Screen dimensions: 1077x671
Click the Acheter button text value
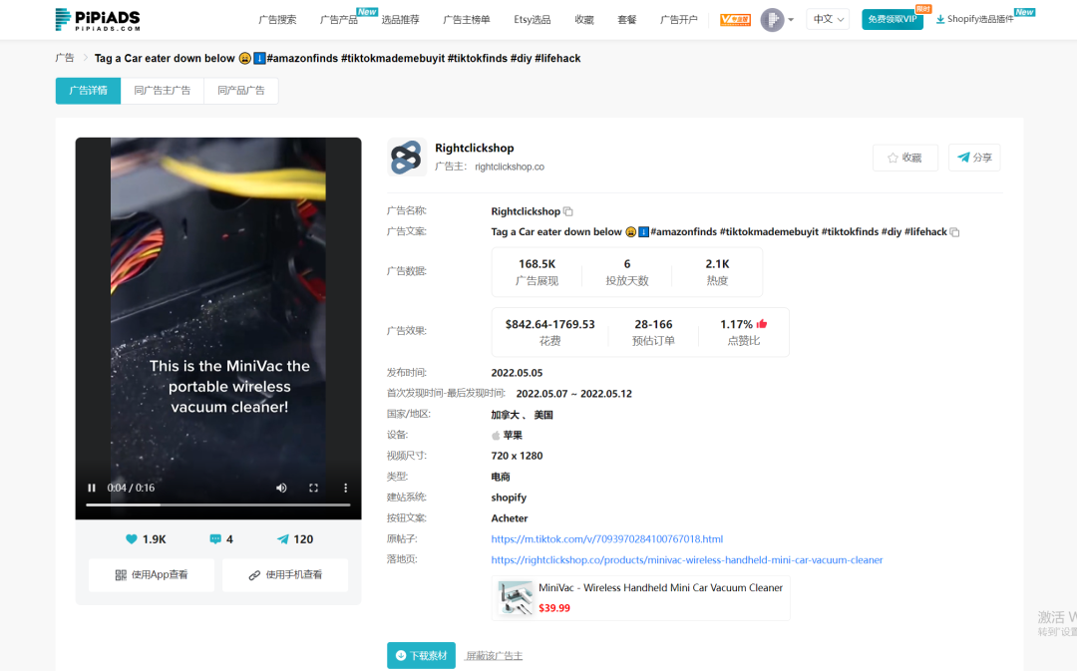509,518
